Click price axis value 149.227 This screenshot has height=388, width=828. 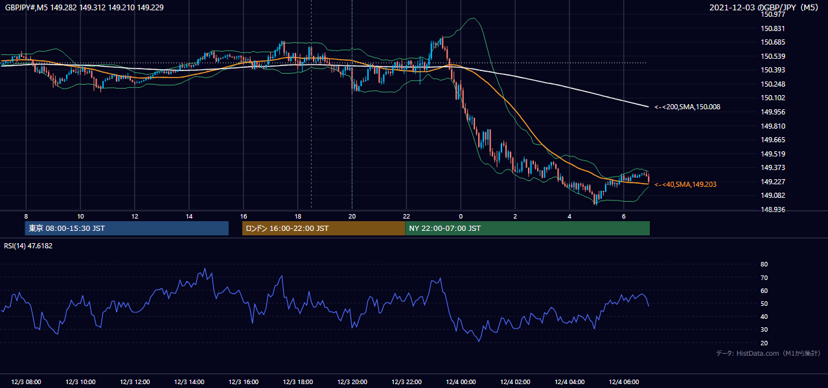774,182
